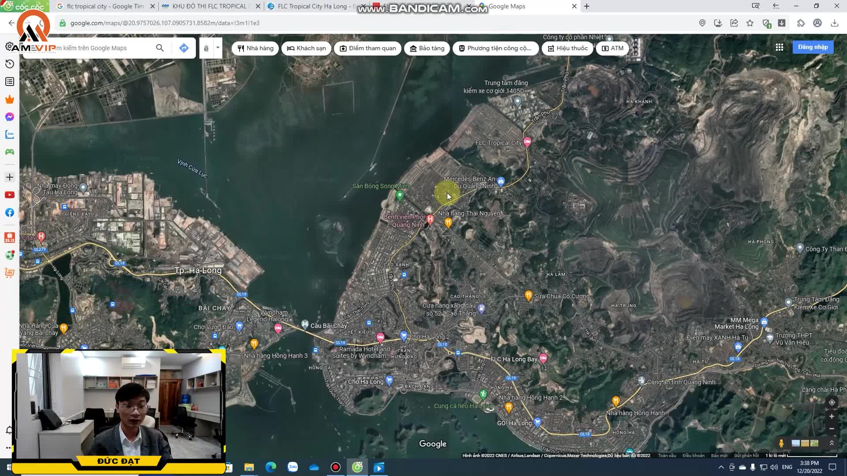Zoom out with the minus button
The width and height of the screenshot is (847, 476).
pos(832,428)
